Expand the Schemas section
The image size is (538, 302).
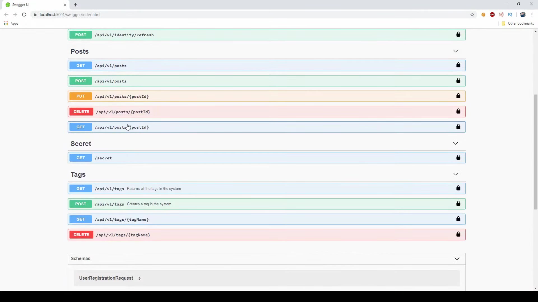457,258
